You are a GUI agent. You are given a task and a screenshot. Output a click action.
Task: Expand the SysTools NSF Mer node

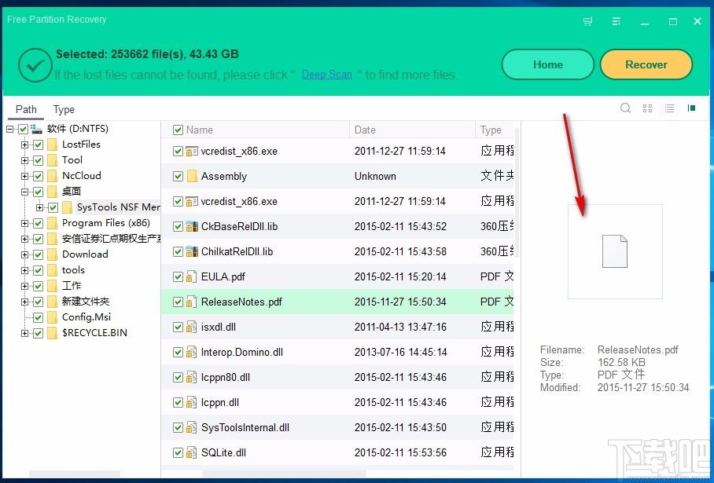click(x=39, y=208)
